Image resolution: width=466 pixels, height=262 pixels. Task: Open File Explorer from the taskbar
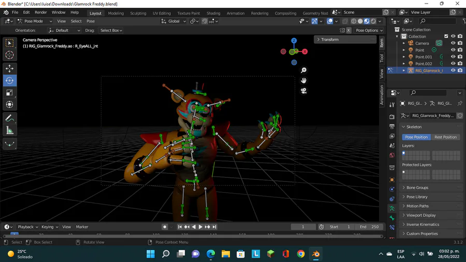226,254
